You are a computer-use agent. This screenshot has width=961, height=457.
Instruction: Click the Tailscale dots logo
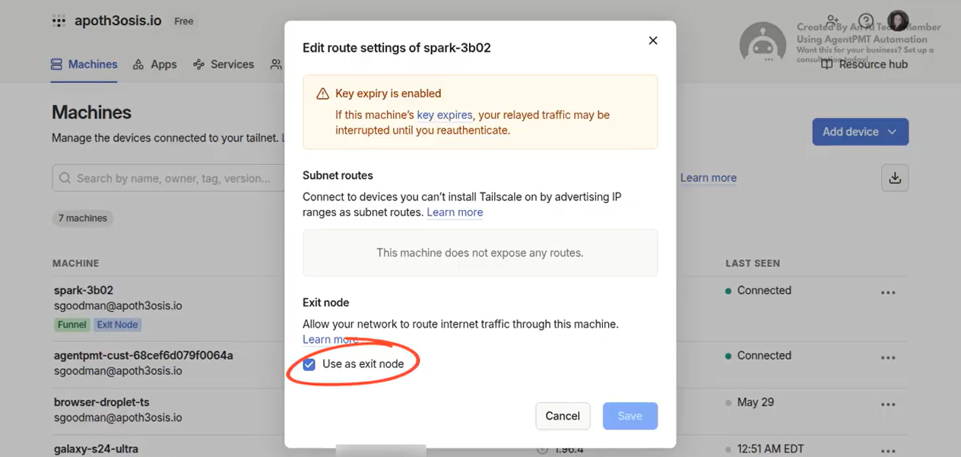point(59,21)
